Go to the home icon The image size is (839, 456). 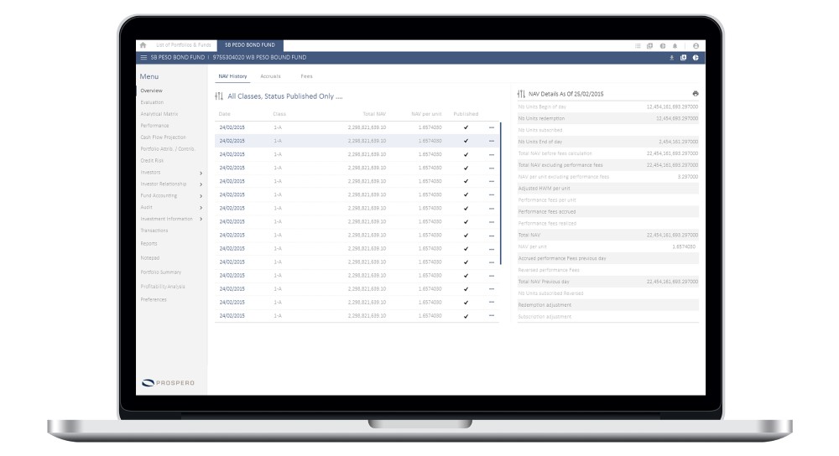tap(143, 45)
